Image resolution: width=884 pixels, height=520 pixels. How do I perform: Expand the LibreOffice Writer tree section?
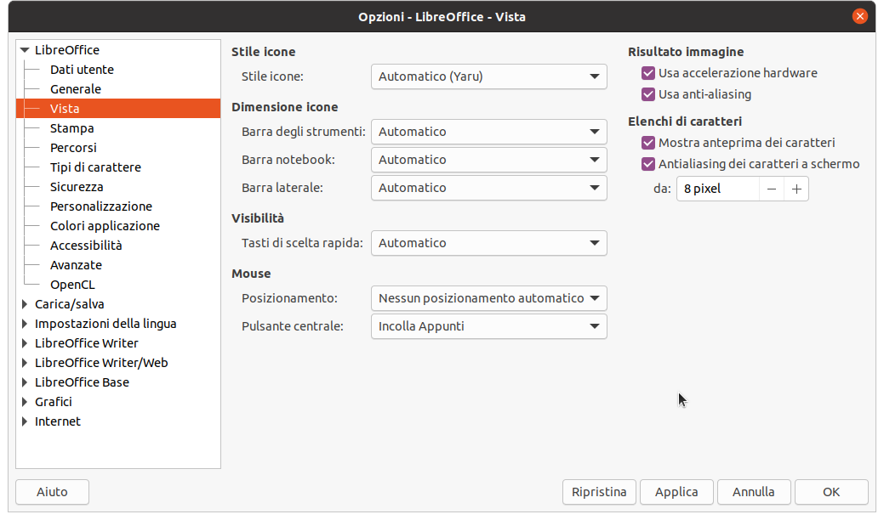[25, 343]
